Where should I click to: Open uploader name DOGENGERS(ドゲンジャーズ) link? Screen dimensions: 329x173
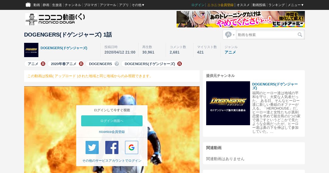pyautogui.click(x=64, y=48)
